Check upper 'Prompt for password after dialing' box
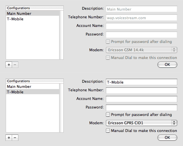This screenshot has height=146, width=183. click(x=108, y=42)
